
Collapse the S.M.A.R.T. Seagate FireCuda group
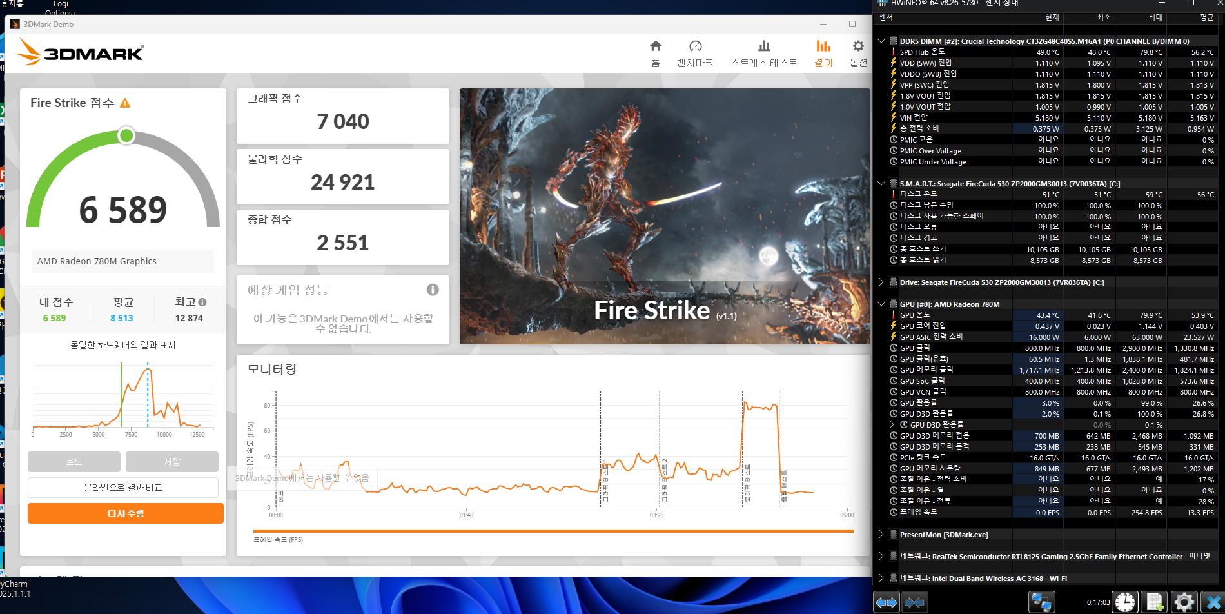pos(881,183)
